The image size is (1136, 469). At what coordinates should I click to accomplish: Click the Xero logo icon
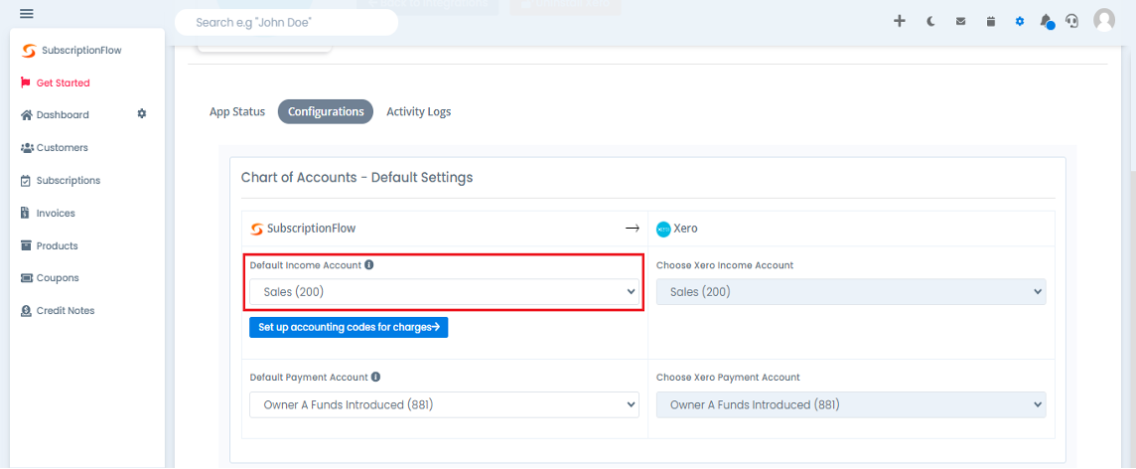(663, 229)
